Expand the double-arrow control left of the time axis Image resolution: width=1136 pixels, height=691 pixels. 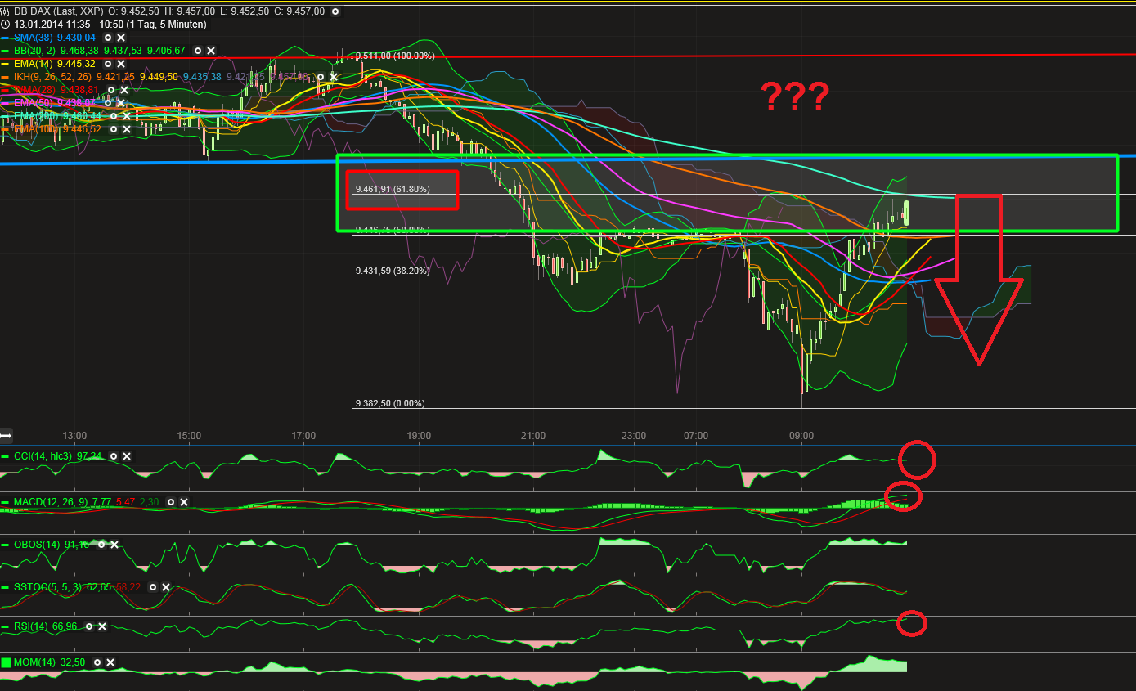[6, 435]
